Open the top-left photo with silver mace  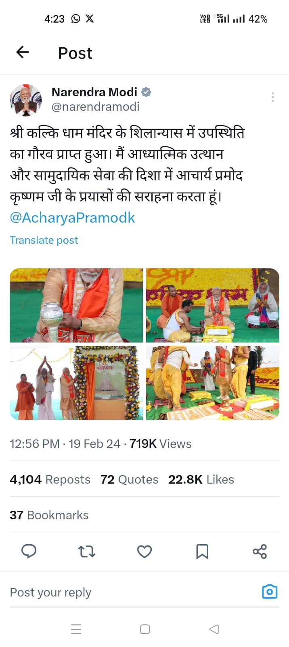click(76, 305)
